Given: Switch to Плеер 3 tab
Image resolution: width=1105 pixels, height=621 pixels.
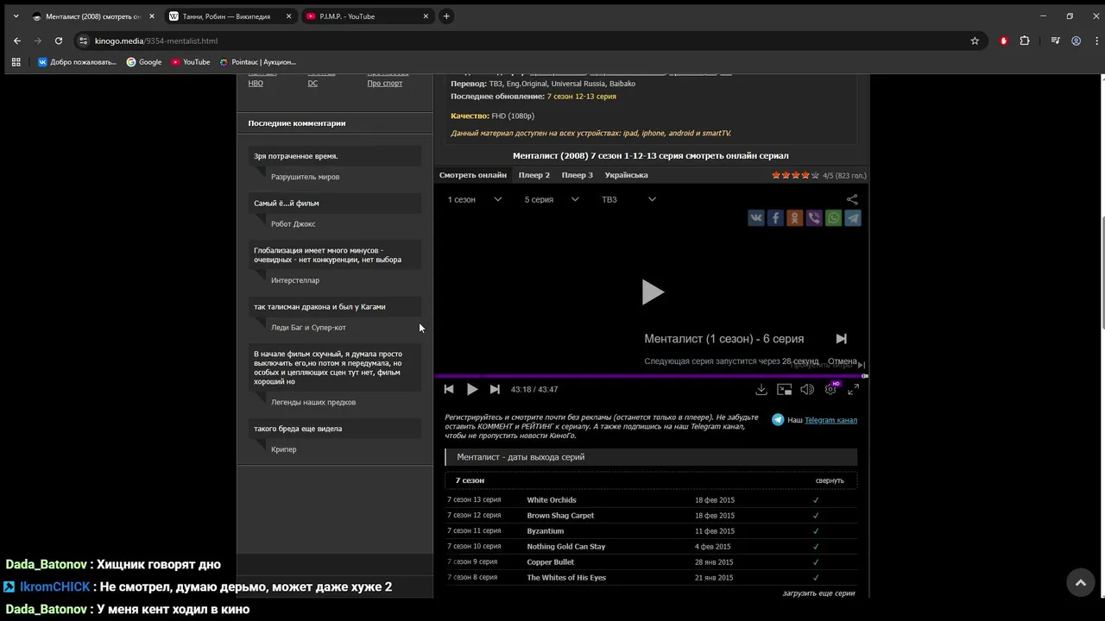Looking at the screenshot, I should (578, 175).
